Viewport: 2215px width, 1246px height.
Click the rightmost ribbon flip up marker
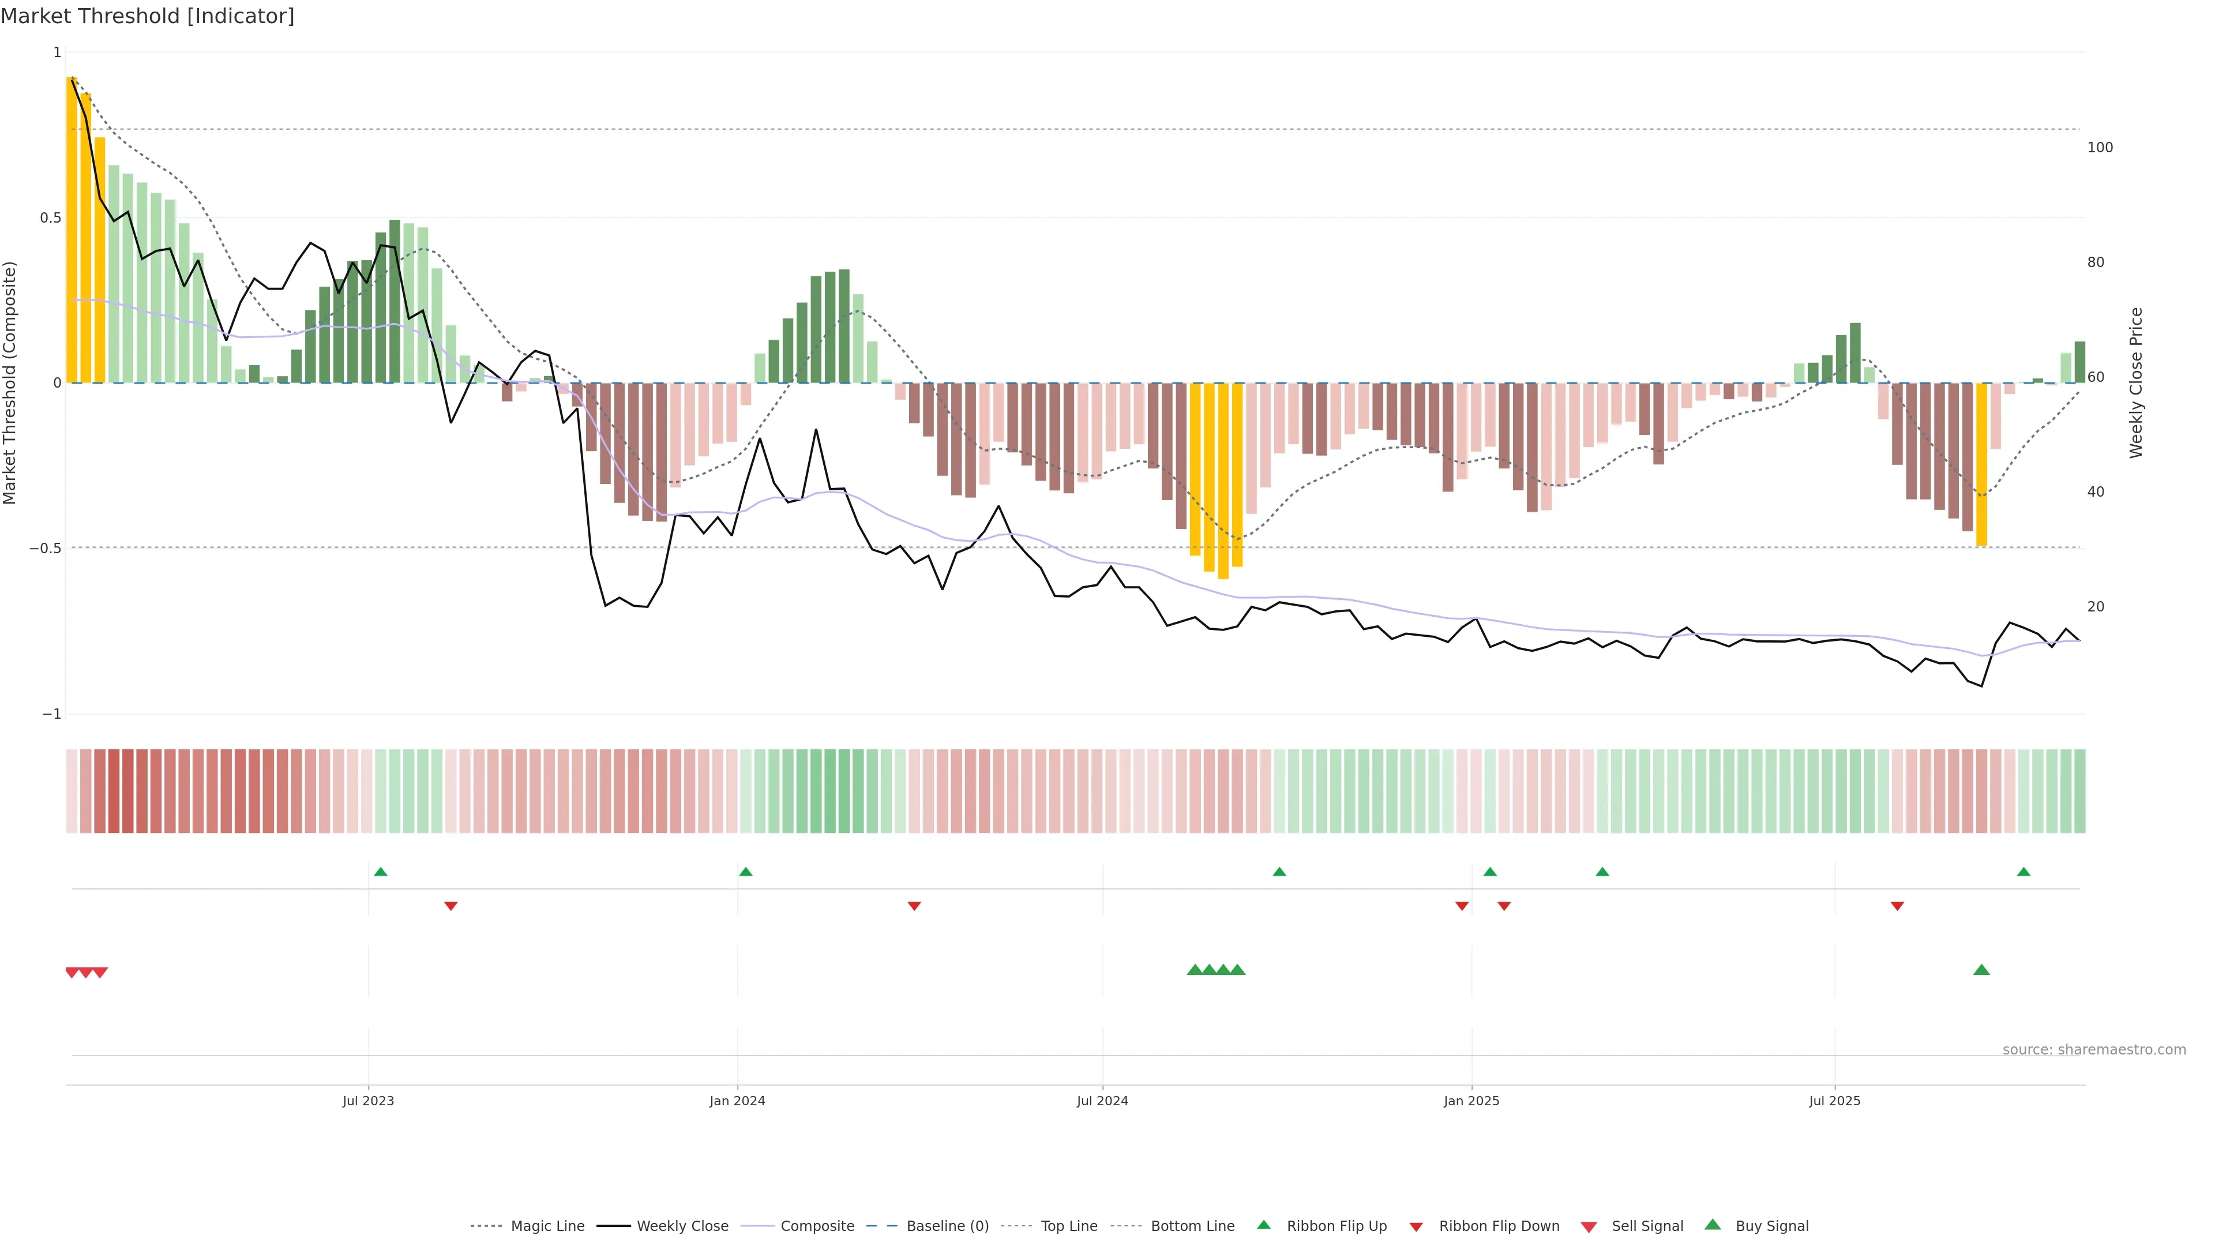tap(2023, 872)
